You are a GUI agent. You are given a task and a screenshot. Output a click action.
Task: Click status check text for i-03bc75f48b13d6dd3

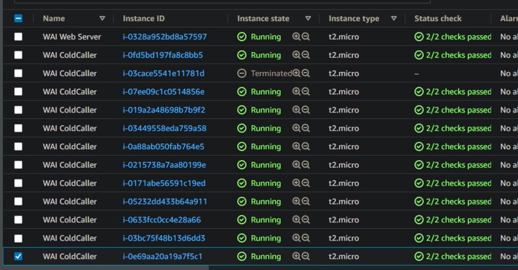pos(458,238)
